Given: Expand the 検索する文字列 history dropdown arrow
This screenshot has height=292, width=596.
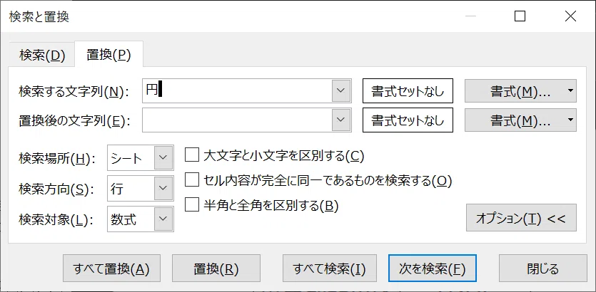Looking at the screenshot, I should (341, 90).
